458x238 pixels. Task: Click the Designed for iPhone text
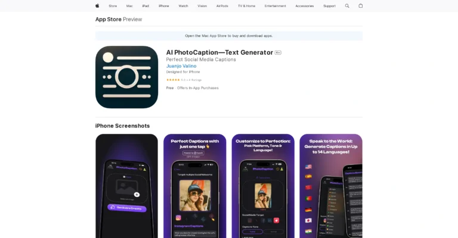click(x=183, y=72)
